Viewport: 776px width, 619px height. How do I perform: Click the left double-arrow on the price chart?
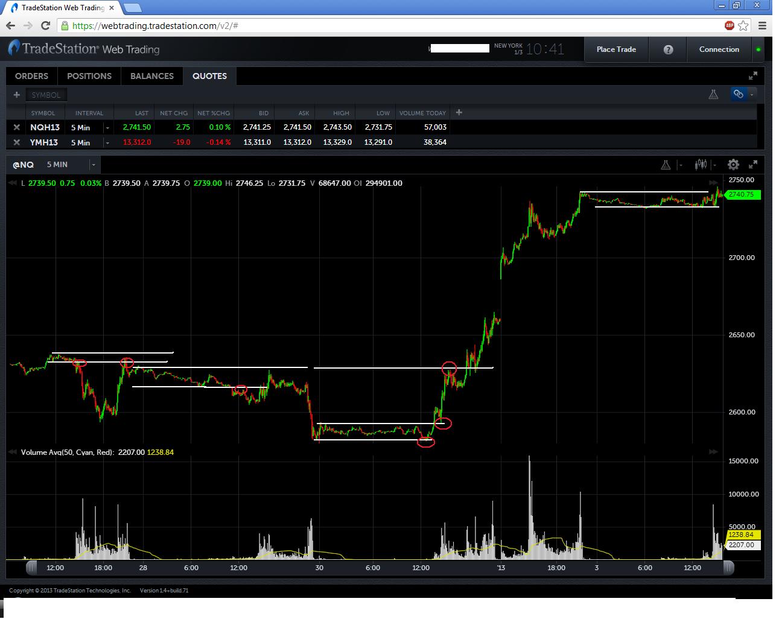11,183
